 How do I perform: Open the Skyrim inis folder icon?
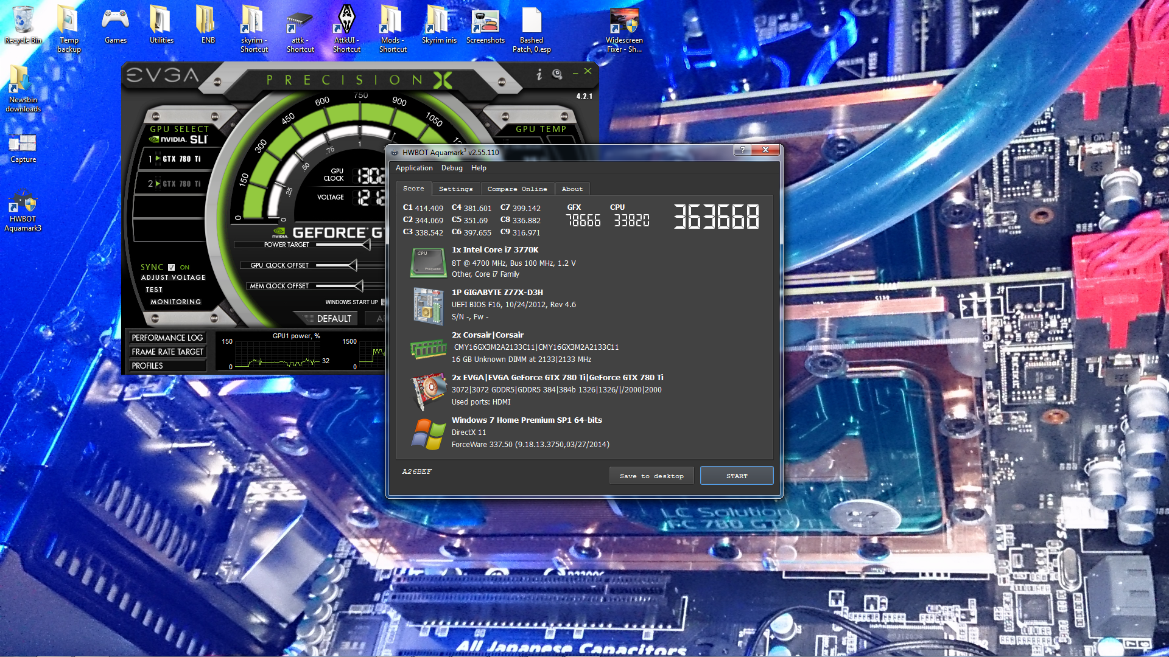439,24
